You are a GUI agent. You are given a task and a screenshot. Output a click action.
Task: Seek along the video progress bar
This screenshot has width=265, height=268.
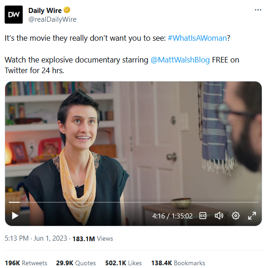pyautogui.click(x=133, y=202)
